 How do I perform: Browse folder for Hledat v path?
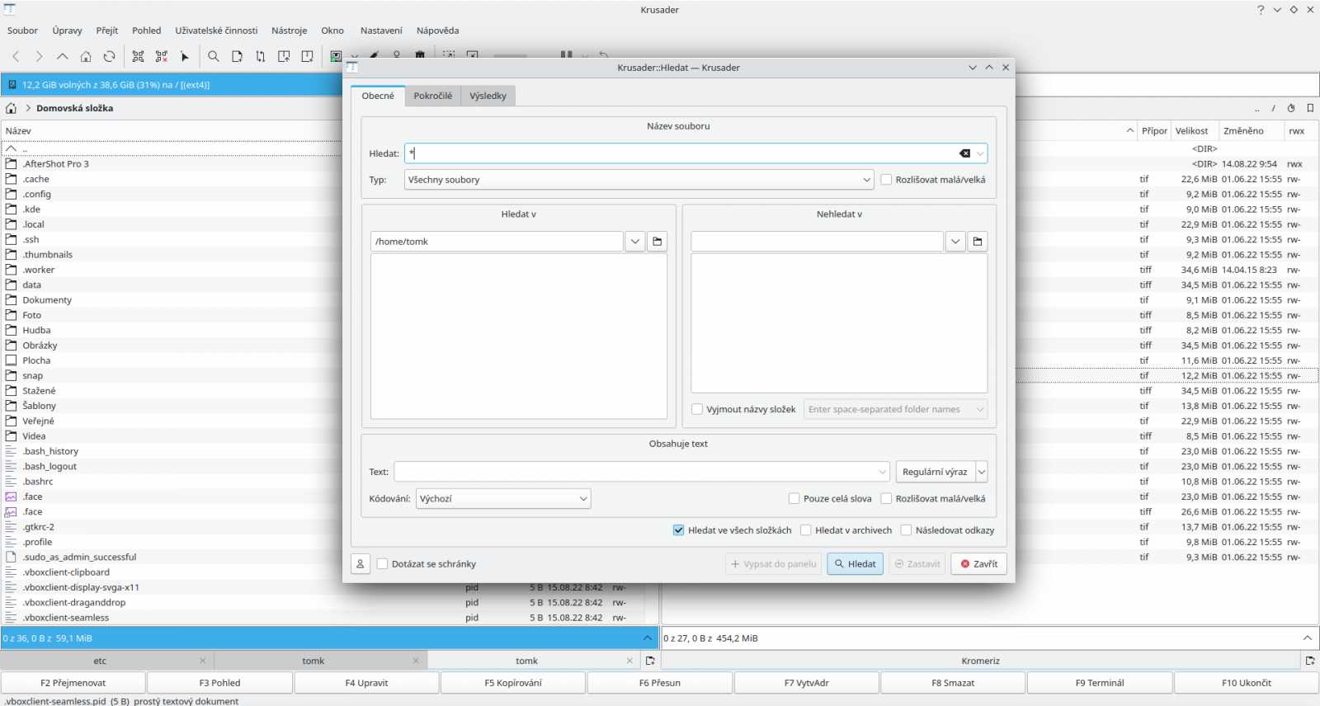click(x=658, y=242)
